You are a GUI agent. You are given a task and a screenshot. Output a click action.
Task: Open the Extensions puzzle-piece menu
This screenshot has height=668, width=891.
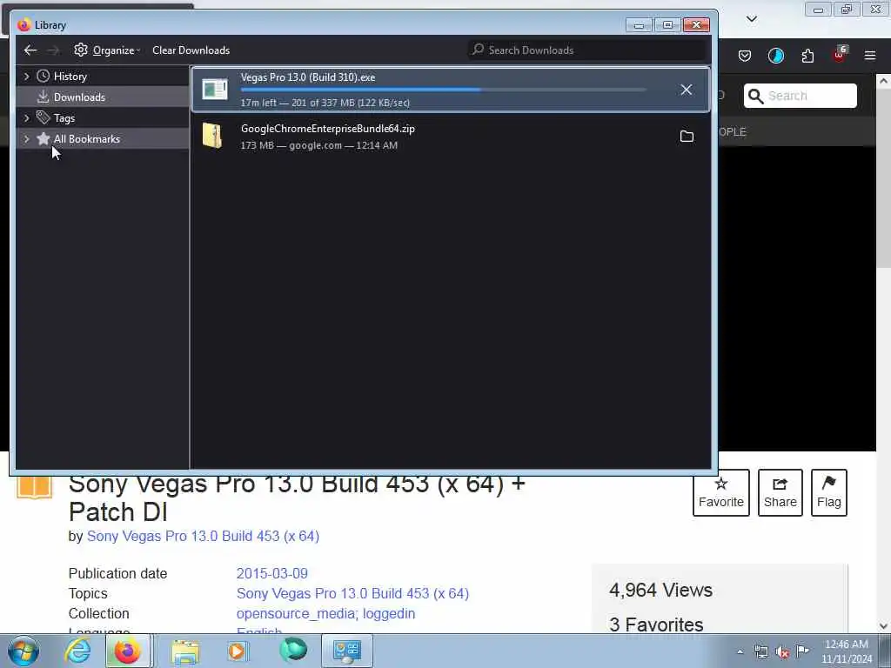click(x=807, y=56)
